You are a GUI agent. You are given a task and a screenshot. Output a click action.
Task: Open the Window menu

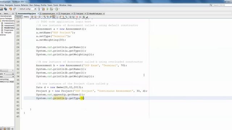point(63,5)
